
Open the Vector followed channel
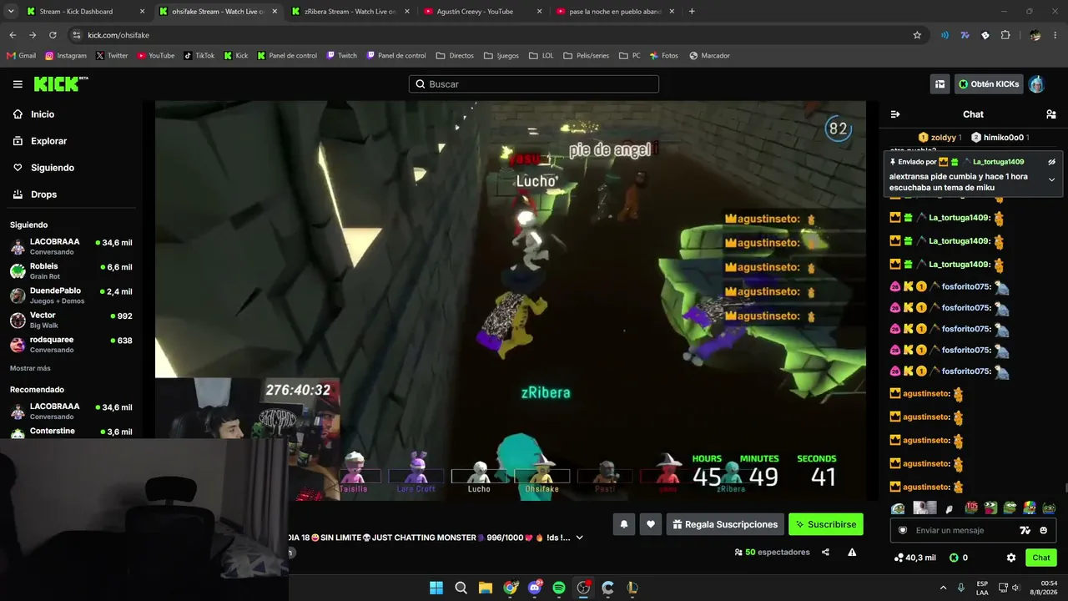point(71,320)
